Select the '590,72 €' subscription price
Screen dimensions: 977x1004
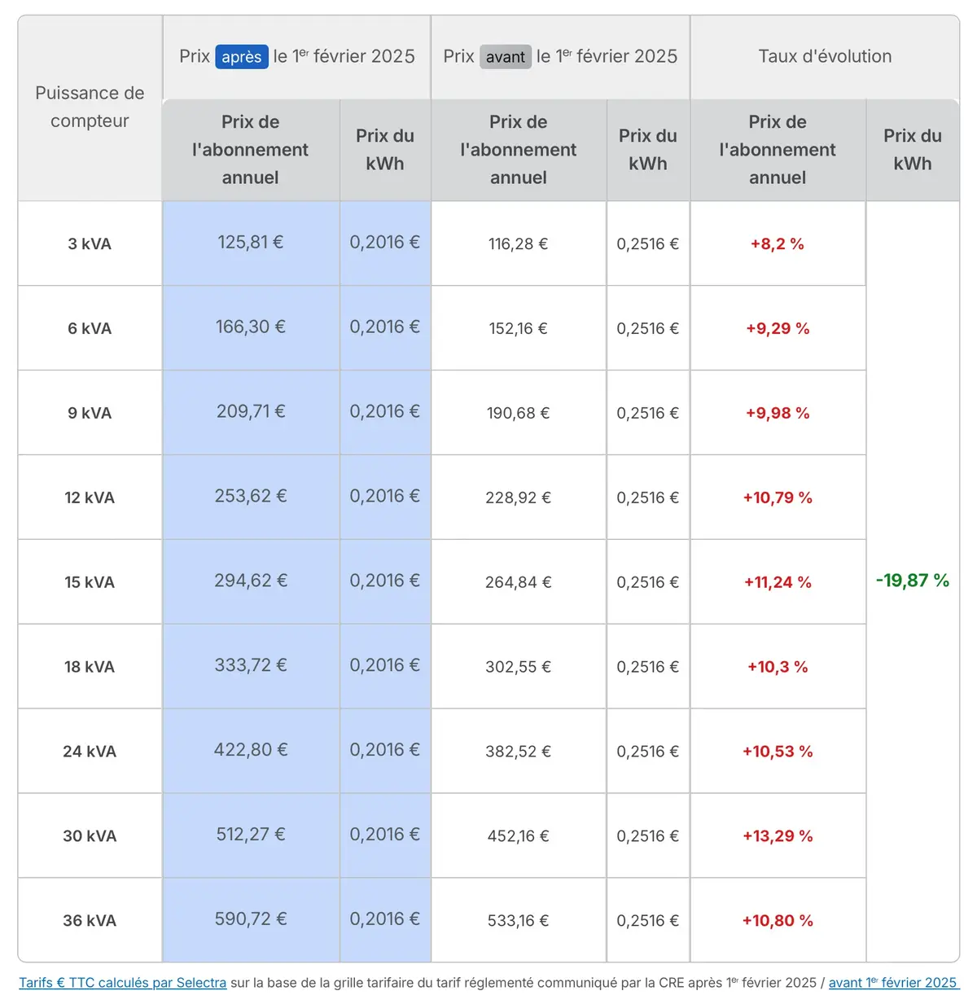pos(251,919)
